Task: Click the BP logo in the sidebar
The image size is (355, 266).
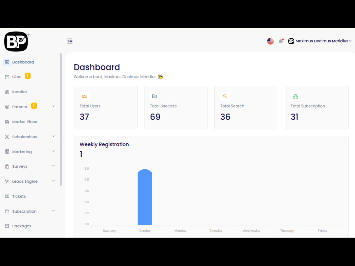Action: [x=16, y=41]
